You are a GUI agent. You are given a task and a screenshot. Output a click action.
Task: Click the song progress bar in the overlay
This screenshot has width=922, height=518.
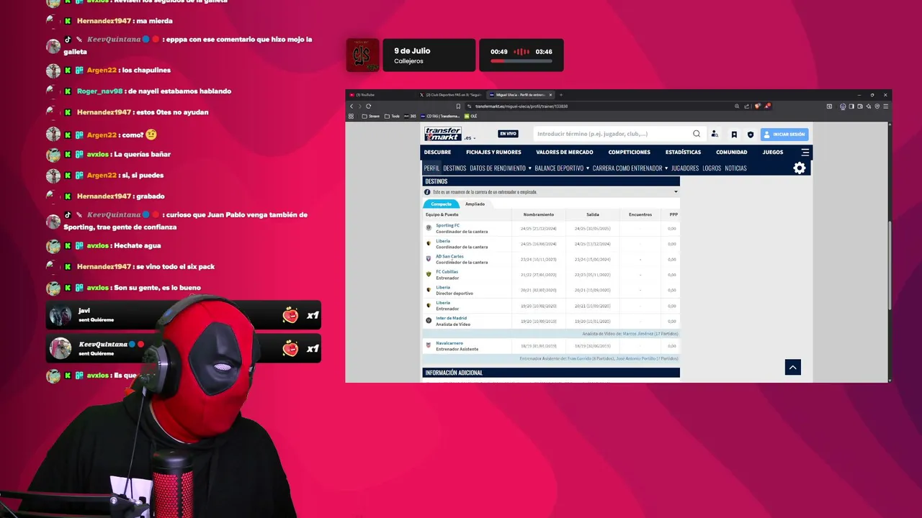tap(522, 62)
